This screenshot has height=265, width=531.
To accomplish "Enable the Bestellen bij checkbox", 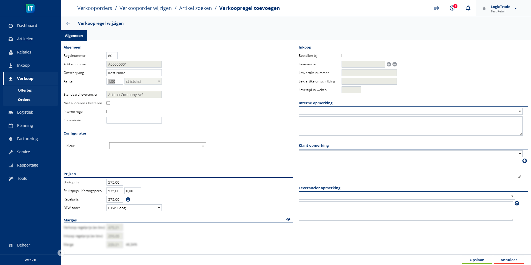I will (x=343, y=56).
